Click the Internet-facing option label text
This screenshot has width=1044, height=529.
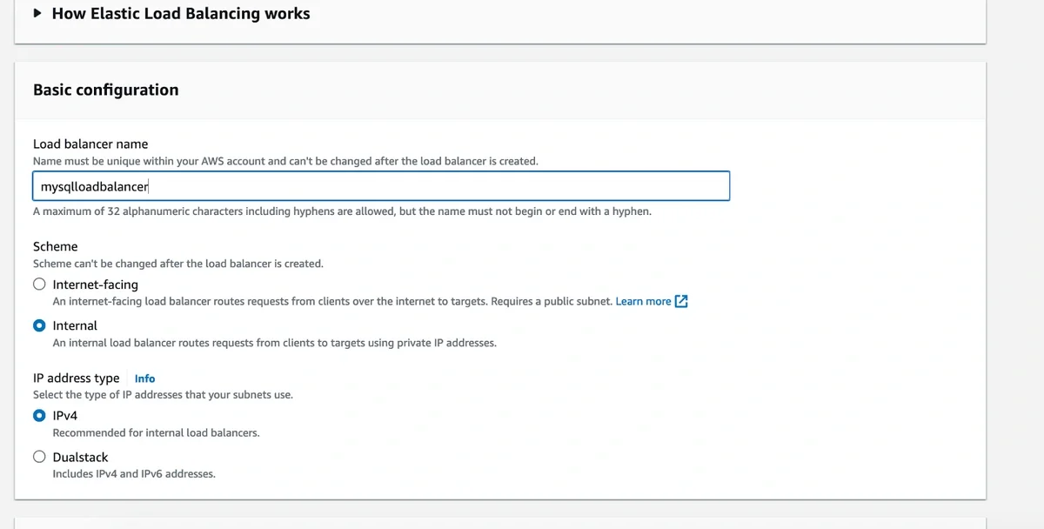(x=96, y=285)
